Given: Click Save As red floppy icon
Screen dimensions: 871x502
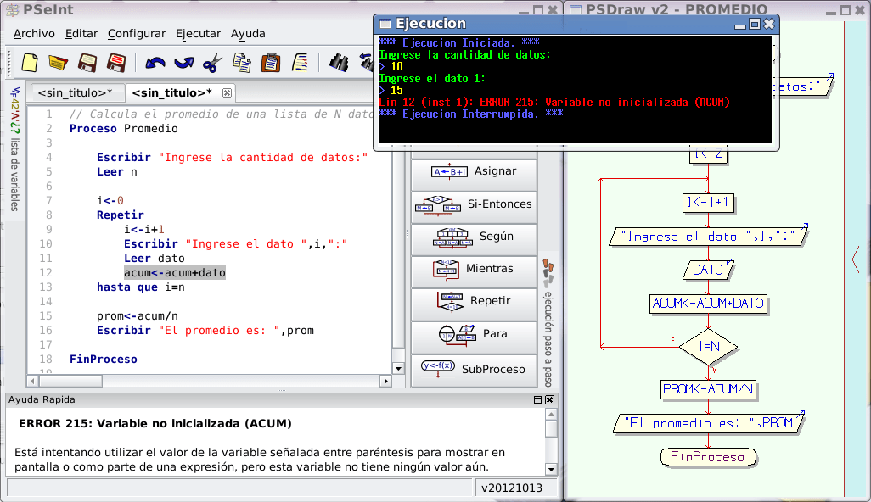Looking at the screenshot, I should [x=116, y=63].
